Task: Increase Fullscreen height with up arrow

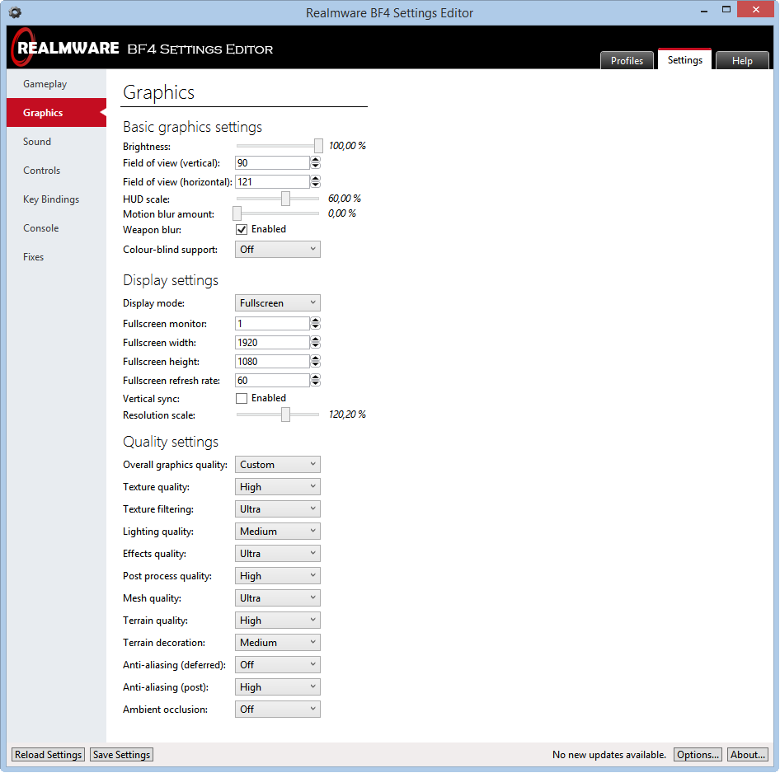Action: (316, 358)
